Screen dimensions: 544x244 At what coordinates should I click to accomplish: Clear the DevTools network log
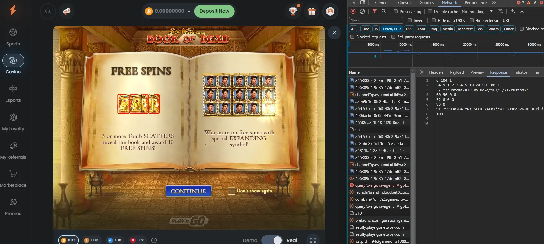362,11
